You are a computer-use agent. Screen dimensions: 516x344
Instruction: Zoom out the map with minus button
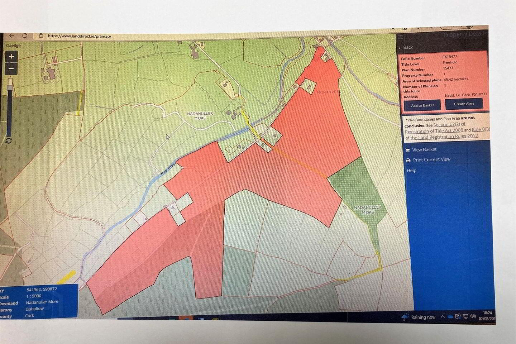pyautogui.click(x=11, y=68)
